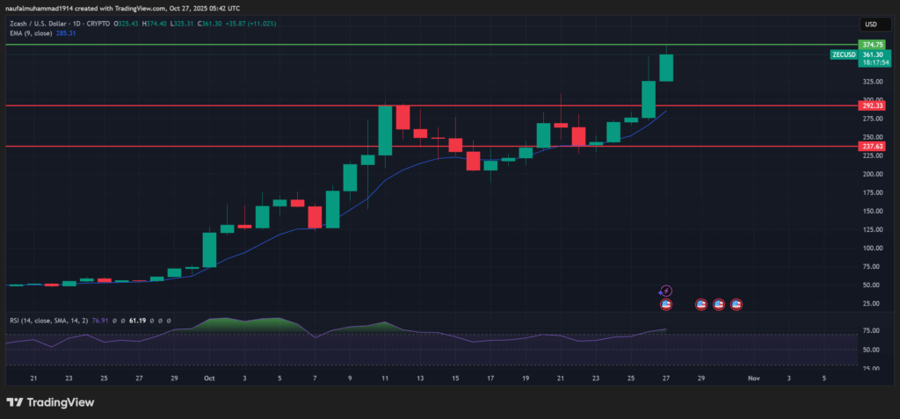This screenshot has width=900, height=419.
Task: Click the last US flag event icon
Action: pyautogui.click(x=737, y=304)
